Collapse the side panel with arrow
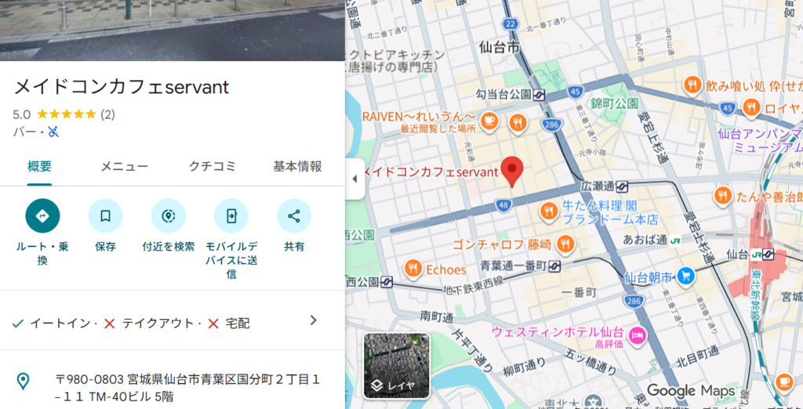The image size is (803, 409). click(x=354, y=179)
